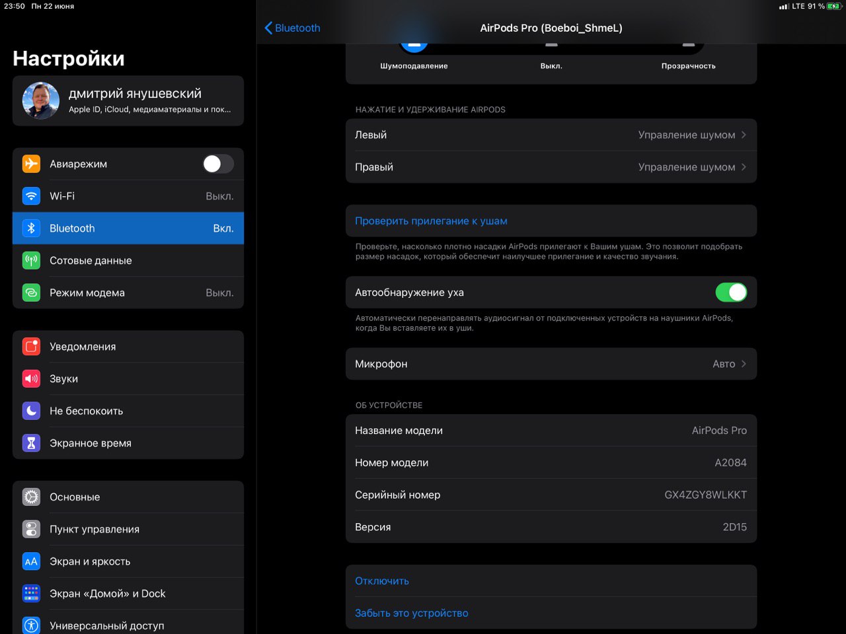Tap the Уведомления red icon
This screenshot has height=634, width=846.
[x=31, y=347]
